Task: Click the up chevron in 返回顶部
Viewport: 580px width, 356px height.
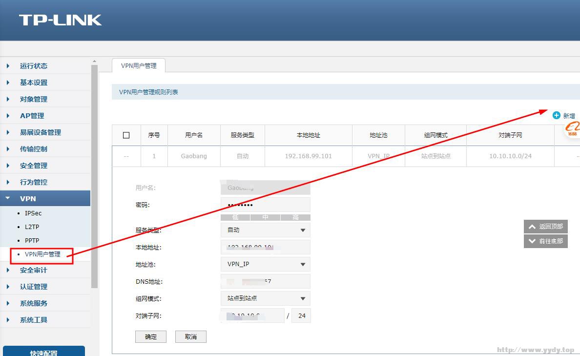Action: [x=532, y=227]
